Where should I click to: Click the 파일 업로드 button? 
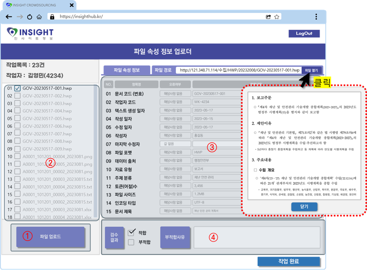(50, 237)
